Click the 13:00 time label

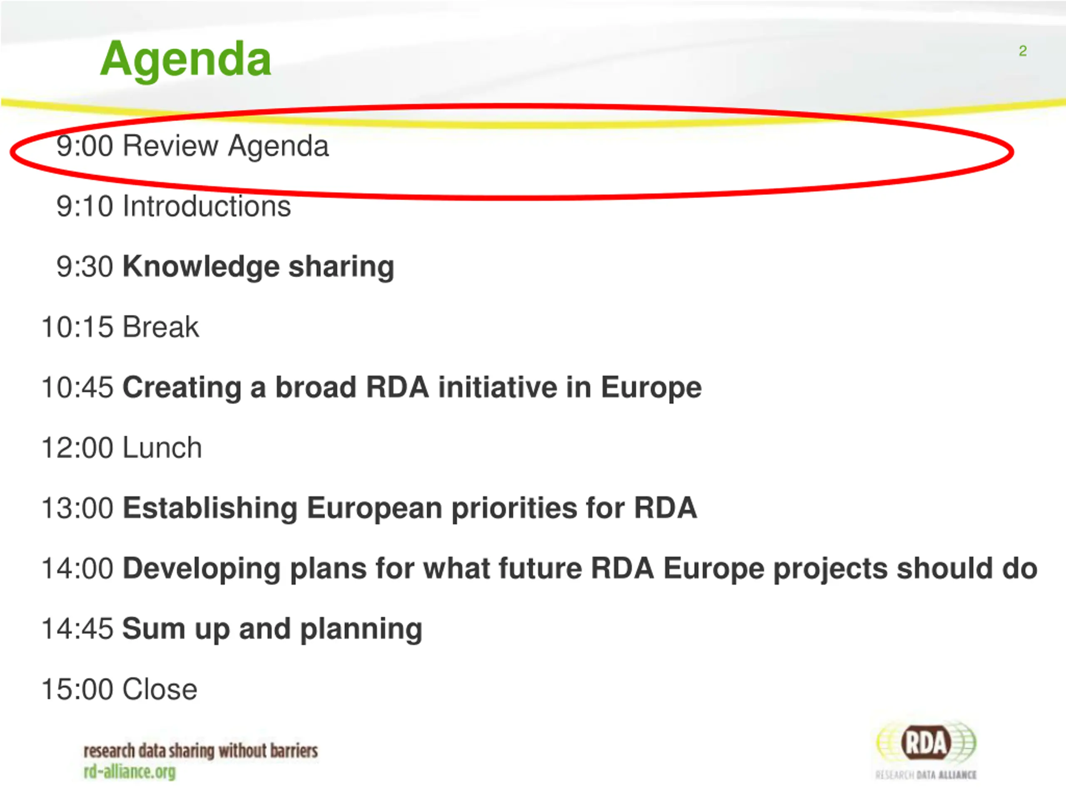[x=77, y=508]
